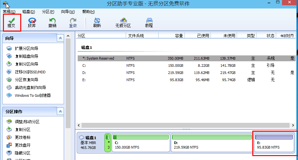The width and height of the screenshot is (298, 160).
Task: Open the 无损分区 tool in toolbar
Action: click(123, 22)
